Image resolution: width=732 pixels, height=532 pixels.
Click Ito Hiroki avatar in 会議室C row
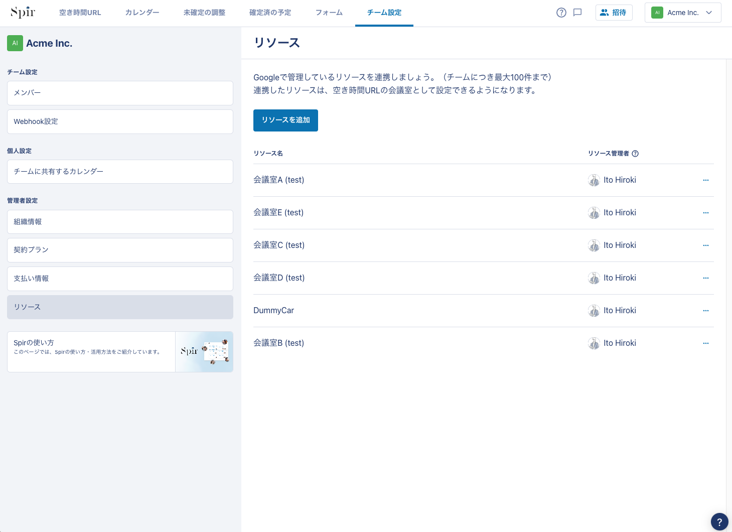(594, 245)
